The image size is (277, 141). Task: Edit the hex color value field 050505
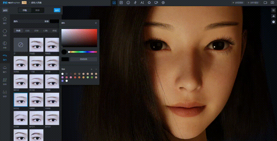(x=84, y=59)
